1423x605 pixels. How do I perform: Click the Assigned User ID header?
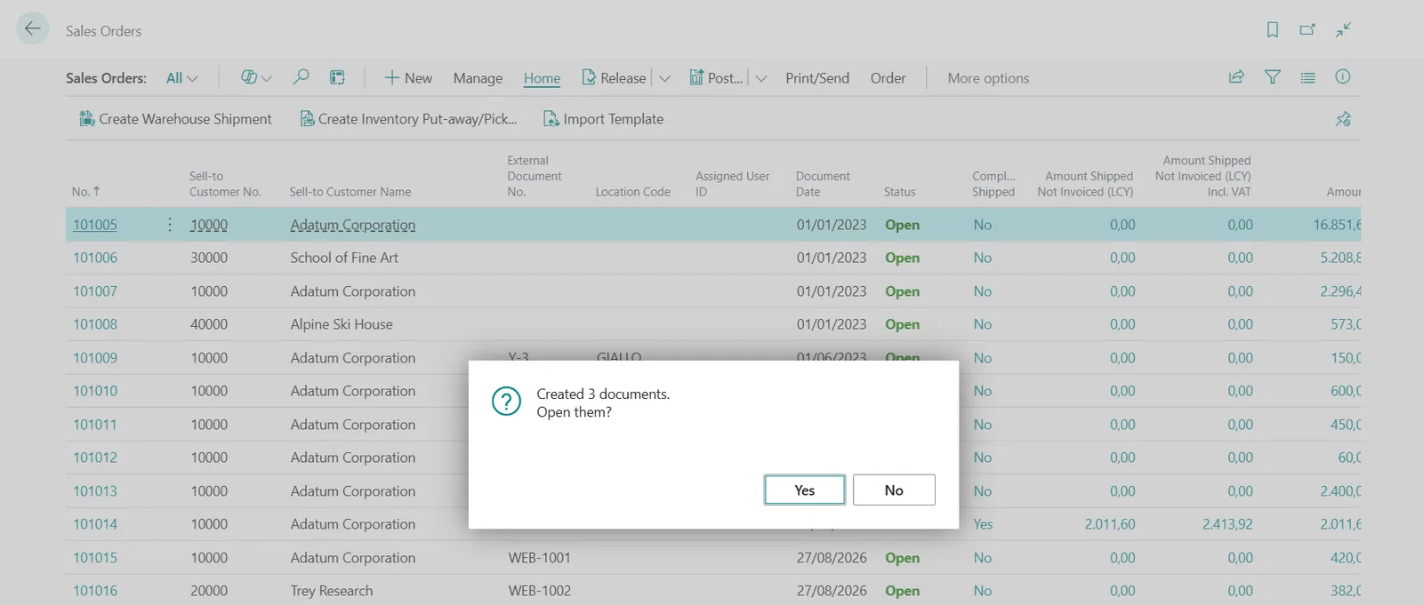[x=732, y=184]
